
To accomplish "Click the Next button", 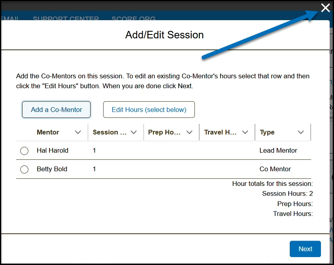I will 305,249.
